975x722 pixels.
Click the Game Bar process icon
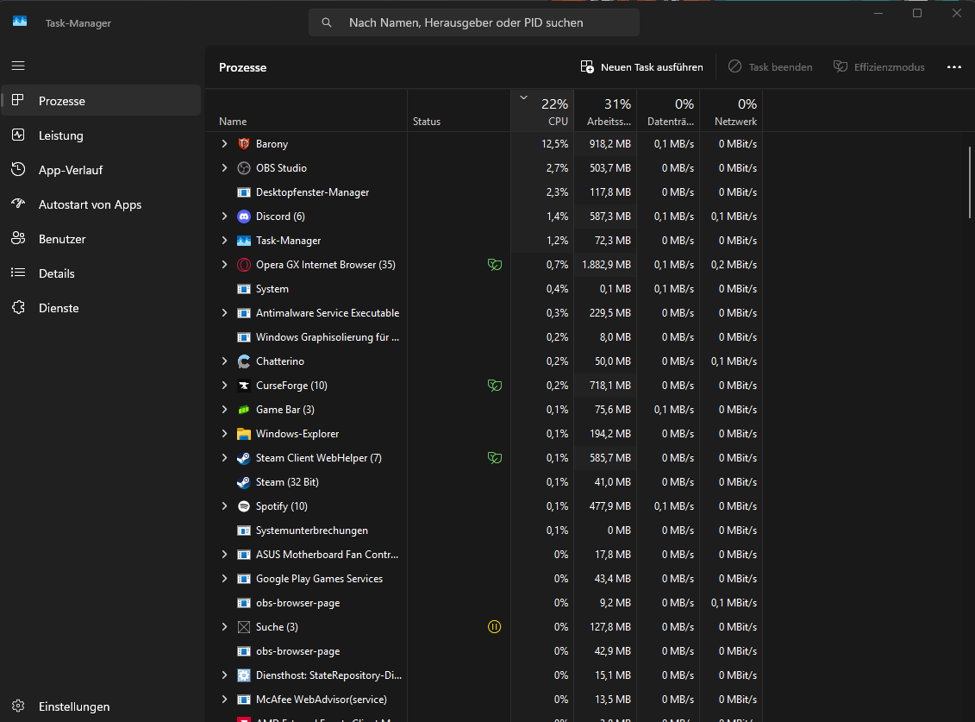(x=244, y=410)
